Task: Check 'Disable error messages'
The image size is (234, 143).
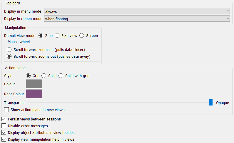Action: point(4,126)
